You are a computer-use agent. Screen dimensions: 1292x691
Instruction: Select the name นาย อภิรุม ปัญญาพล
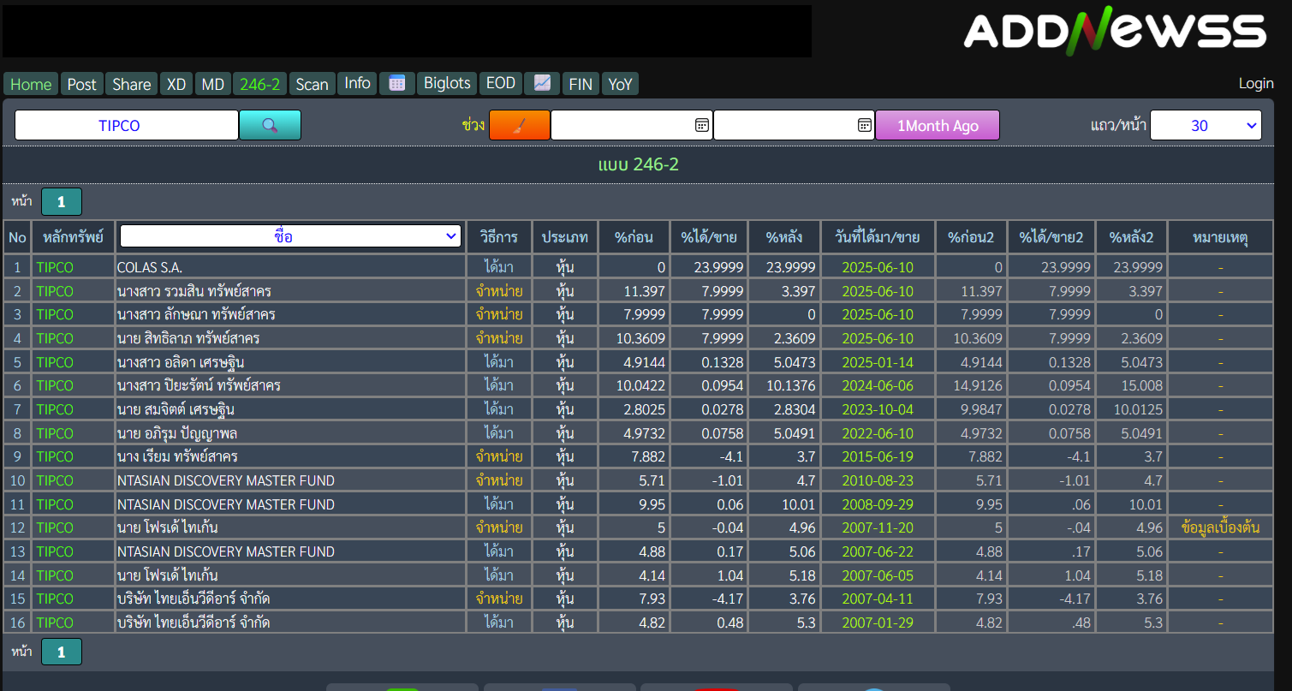click(x=177, y=433)
